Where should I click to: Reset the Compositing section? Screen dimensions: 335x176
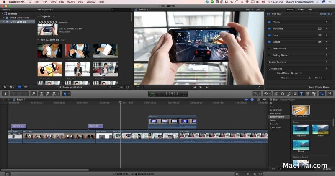327,68
